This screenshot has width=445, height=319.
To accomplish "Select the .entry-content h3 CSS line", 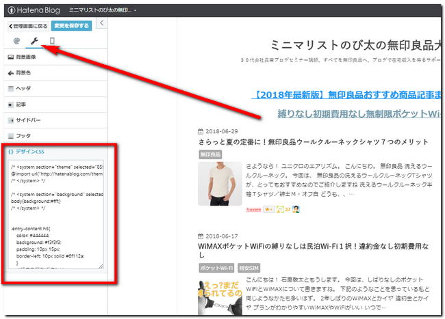I will pyautogui.click(x=31, y=229).
